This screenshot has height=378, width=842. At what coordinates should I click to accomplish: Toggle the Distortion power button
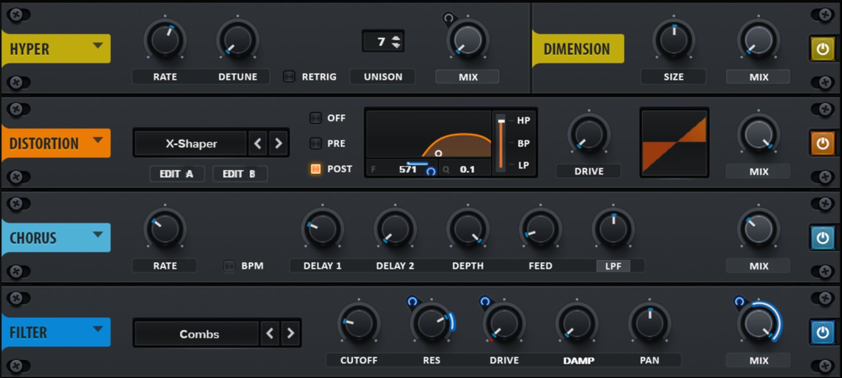tap(822, 144)
